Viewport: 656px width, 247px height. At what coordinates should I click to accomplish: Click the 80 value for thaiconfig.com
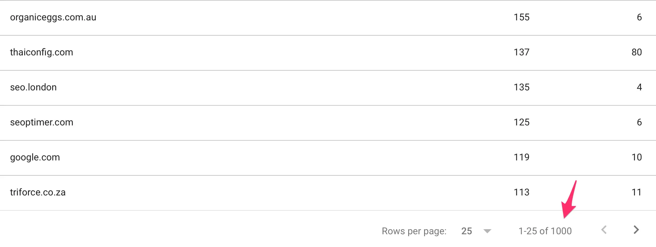636,53
